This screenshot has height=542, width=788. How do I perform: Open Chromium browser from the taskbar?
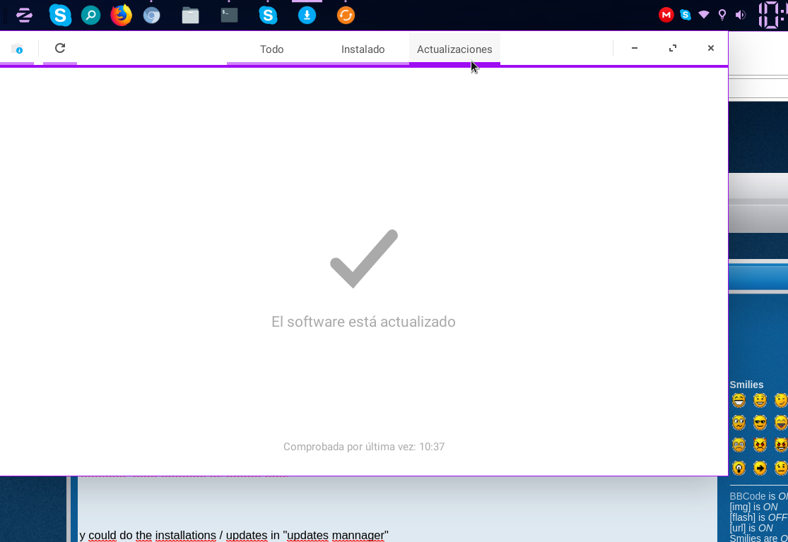click(x=151, y=15)
